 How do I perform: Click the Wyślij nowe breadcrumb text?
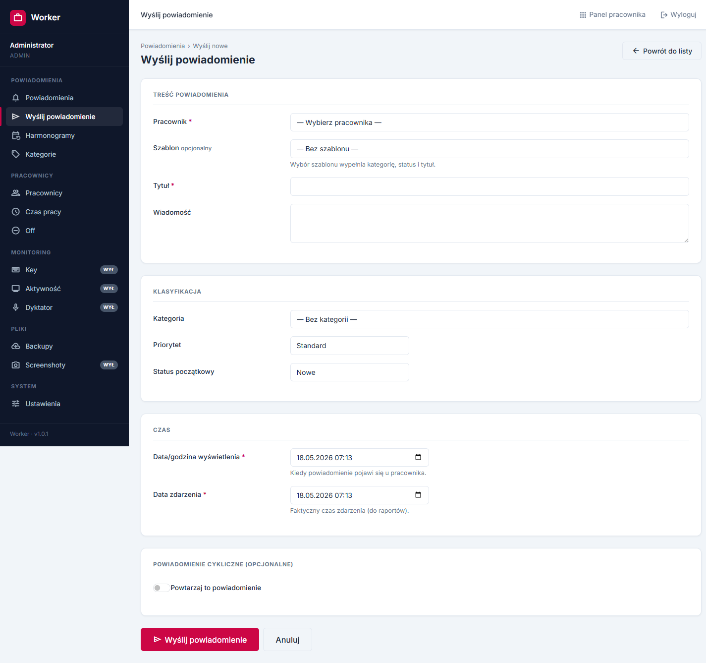[x=210, y=46]
